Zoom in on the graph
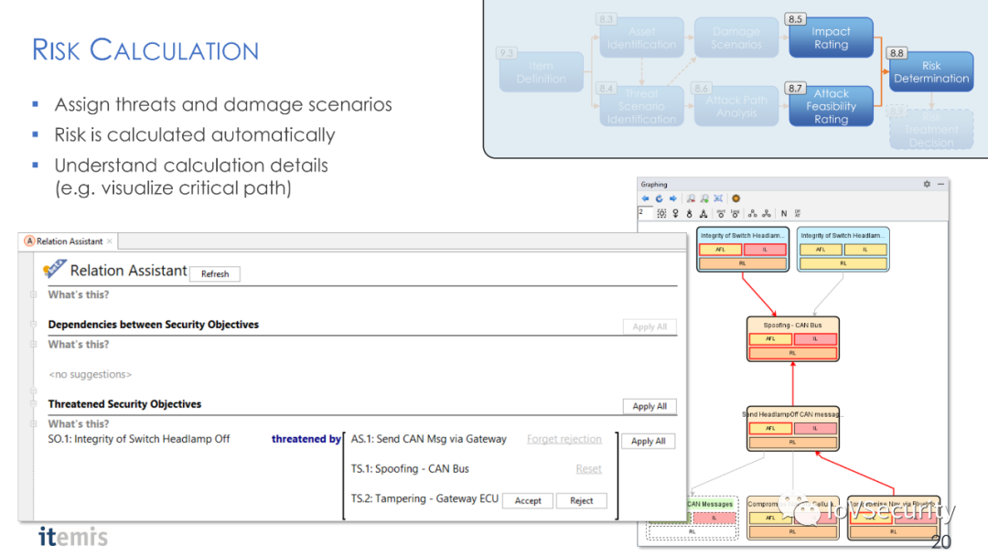 [x=704, y=198]
